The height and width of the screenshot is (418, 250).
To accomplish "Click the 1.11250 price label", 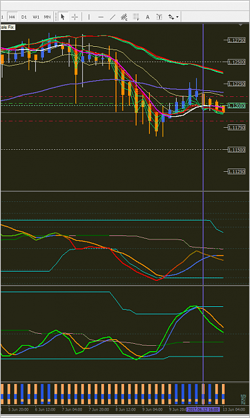I will [x=236, y=172].
